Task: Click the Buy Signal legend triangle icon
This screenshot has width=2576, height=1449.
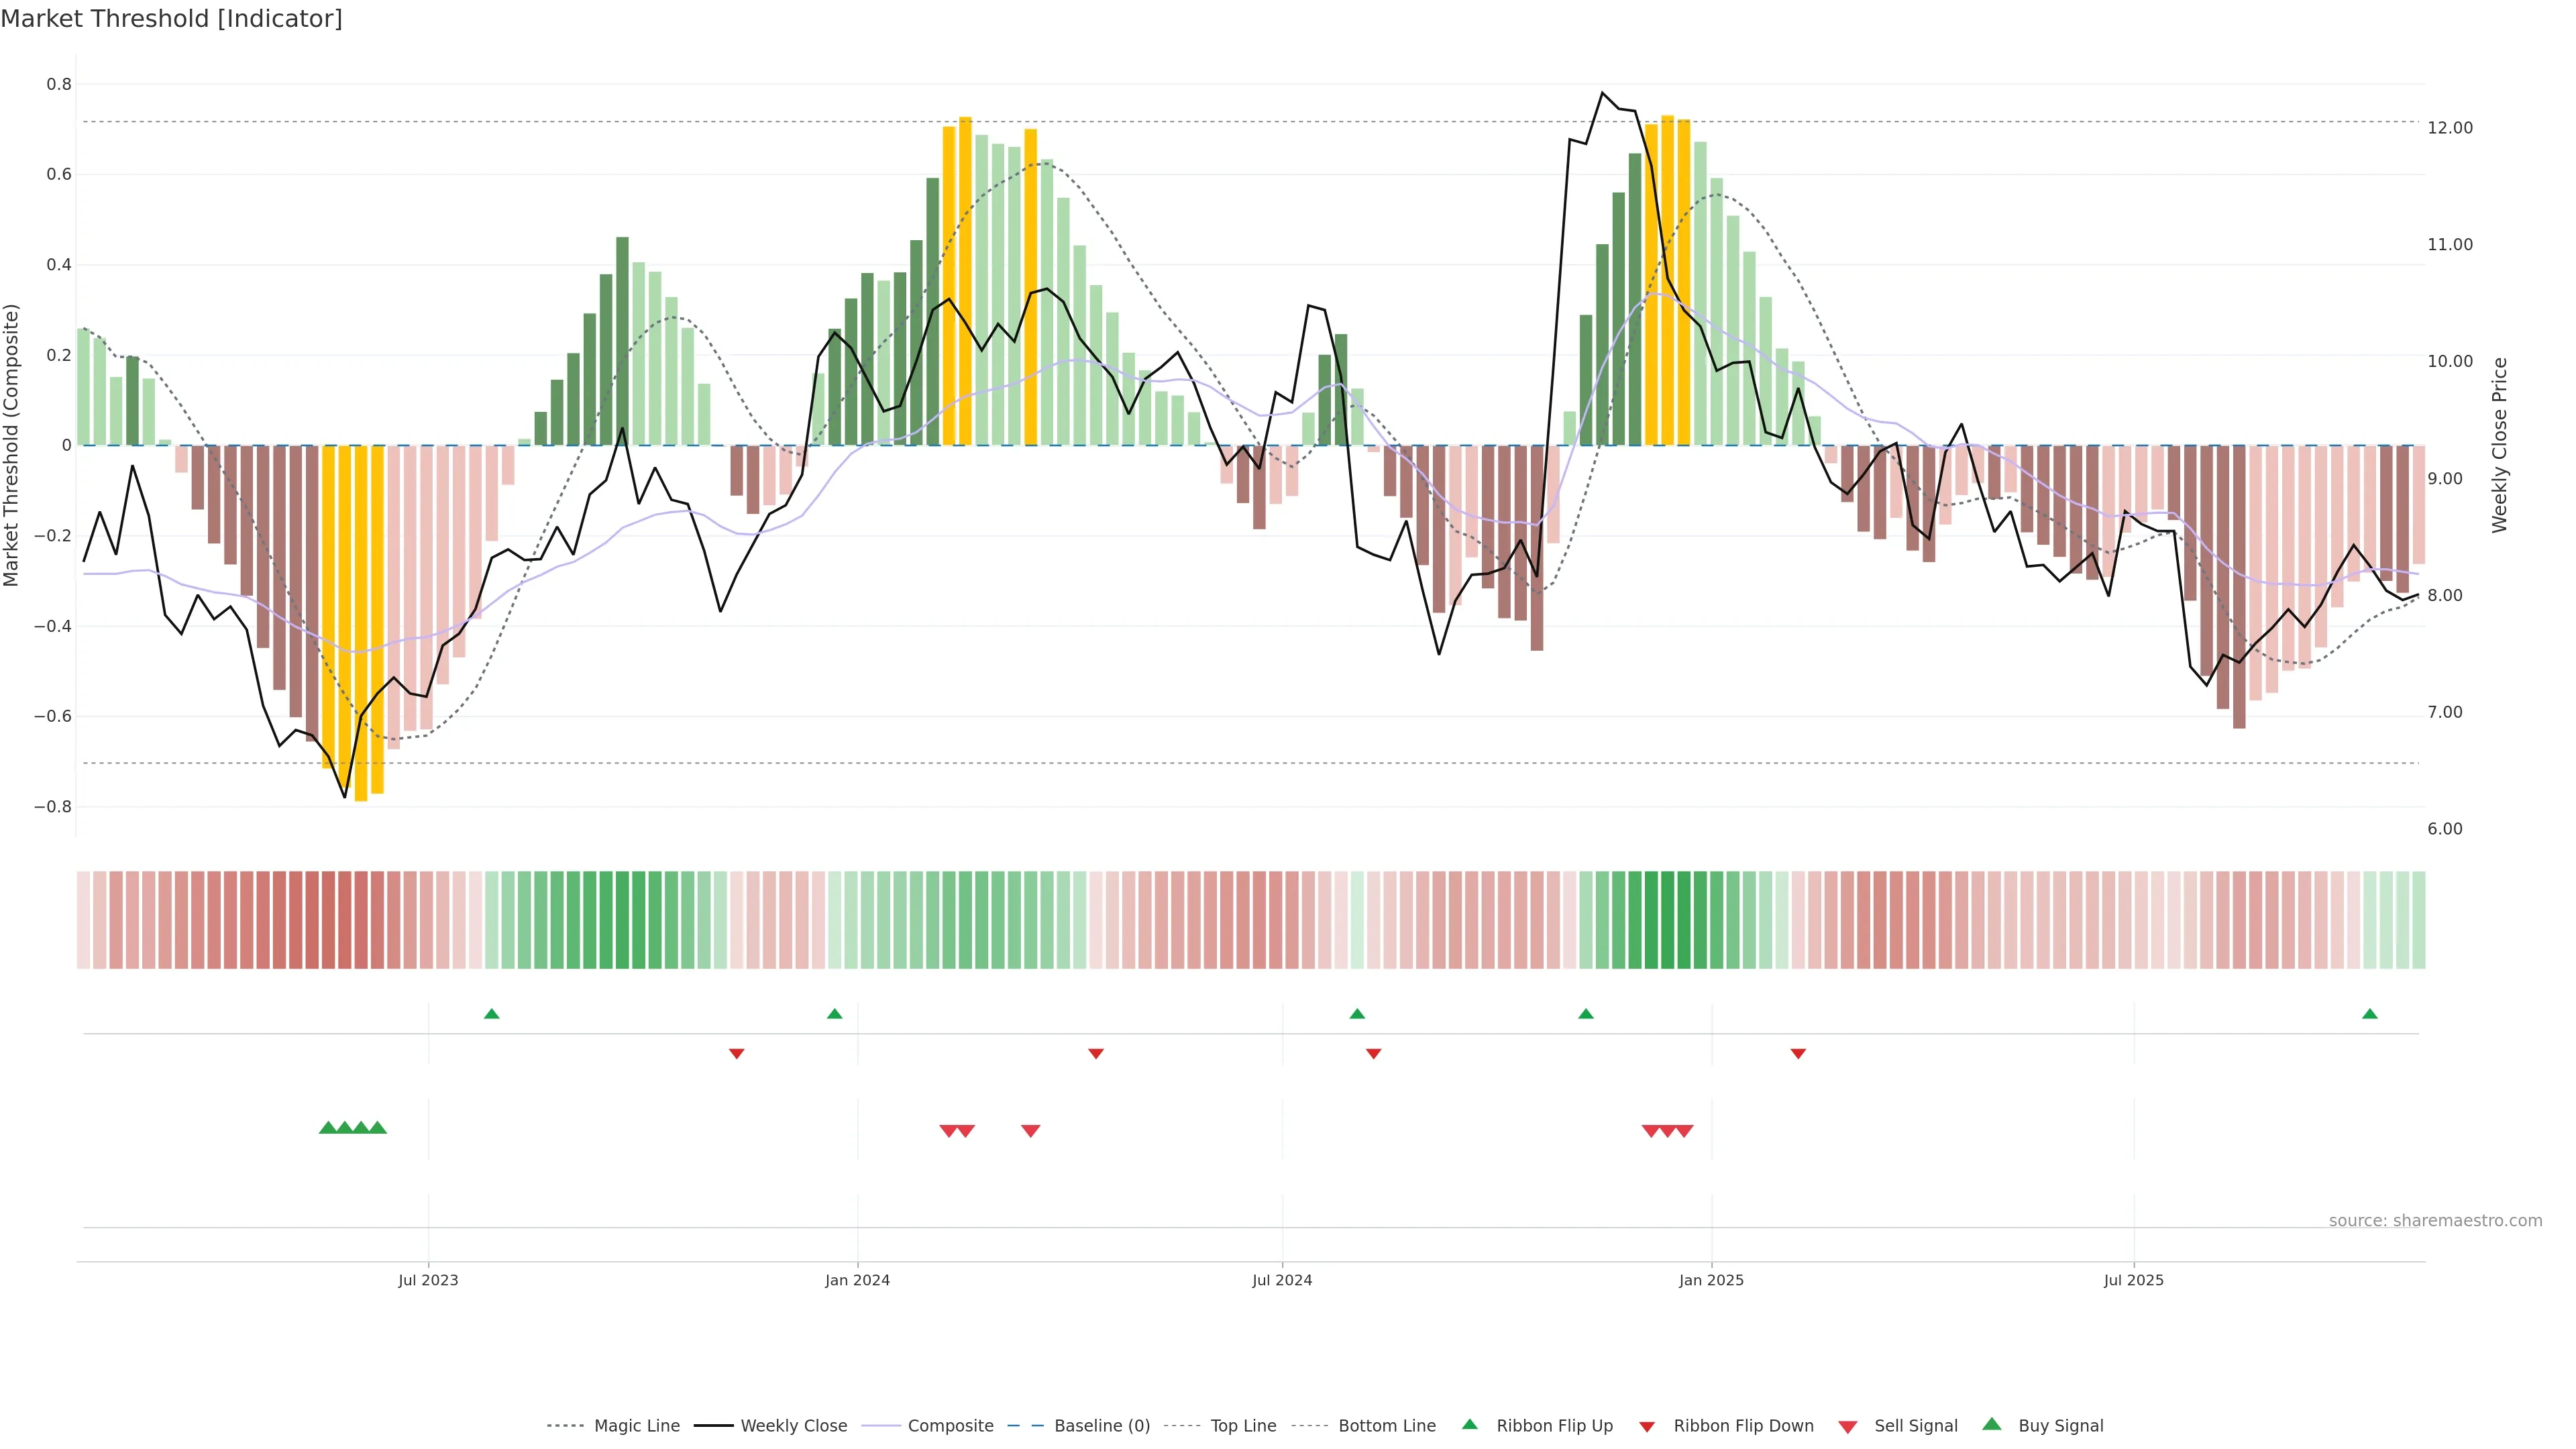Action: pos(1991,1424)
